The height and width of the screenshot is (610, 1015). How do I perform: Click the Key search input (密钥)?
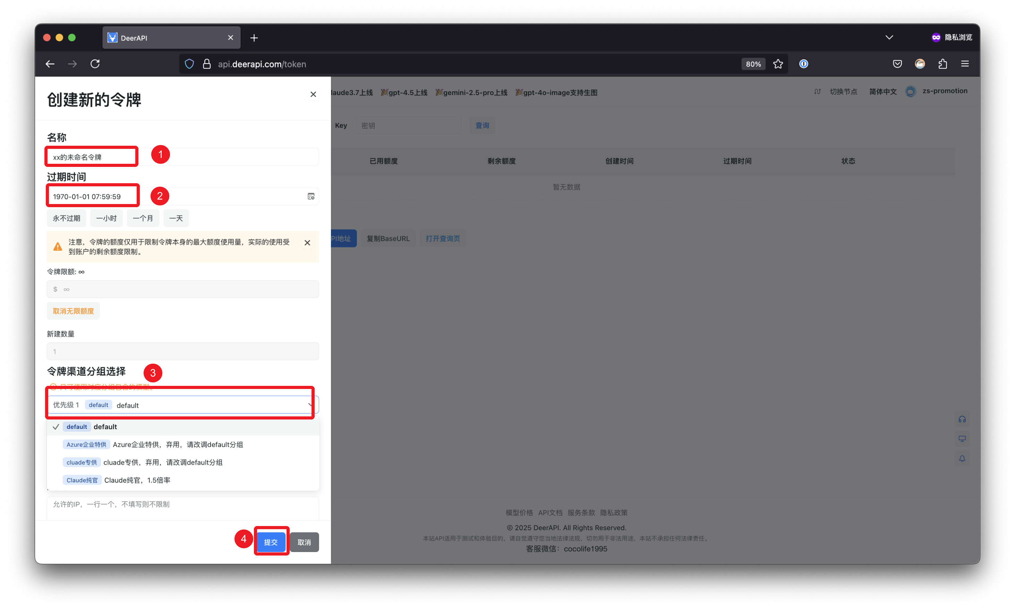[409, 125]
